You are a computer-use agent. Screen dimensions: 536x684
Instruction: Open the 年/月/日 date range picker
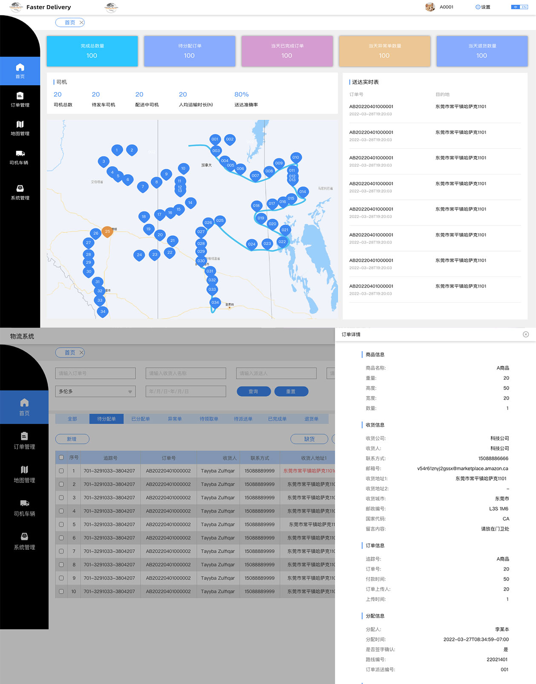pos(186,392)
